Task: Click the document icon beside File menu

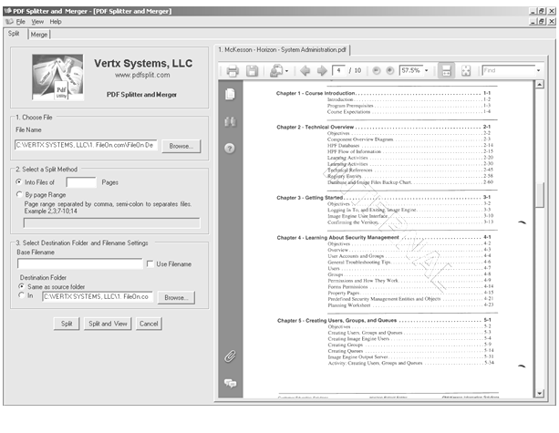Action: tap(9, 22)
